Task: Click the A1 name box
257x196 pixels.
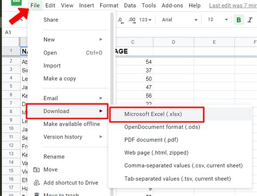Action: tap(8, 32)
